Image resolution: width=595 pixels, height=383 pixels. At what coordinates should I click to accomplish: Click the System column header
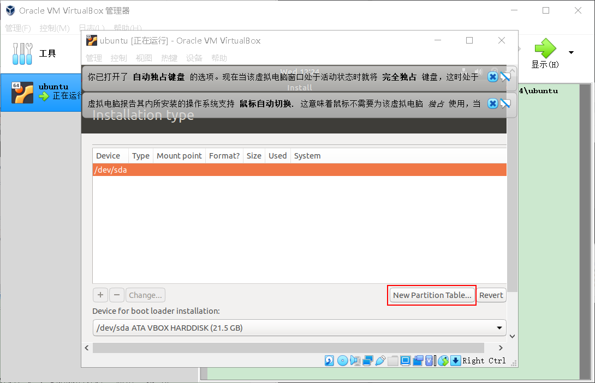[307, 156]
